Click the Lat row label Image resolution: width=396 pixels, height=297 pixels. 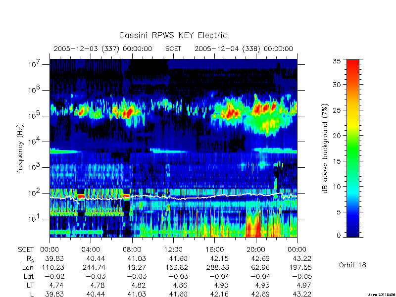coord(29,277)
